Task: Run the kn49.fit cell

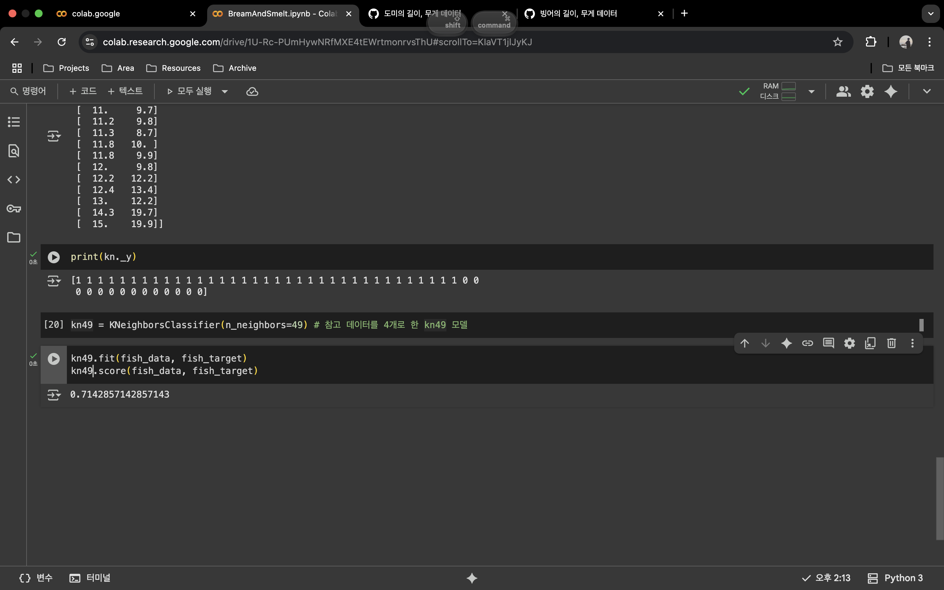Action: pyautogui.click(x=54, y=359)
